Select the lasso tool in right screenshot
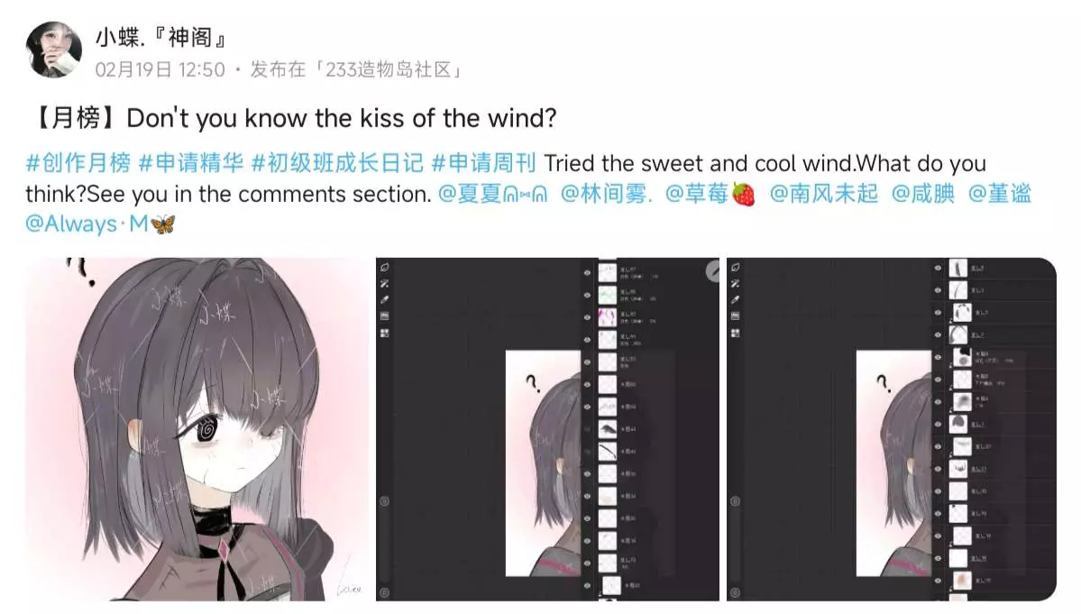 (736, 268)
